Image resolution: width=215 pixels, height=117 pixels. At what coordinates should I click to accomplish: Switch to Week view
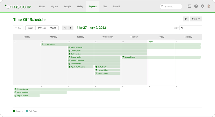click(x=30, y=28)
